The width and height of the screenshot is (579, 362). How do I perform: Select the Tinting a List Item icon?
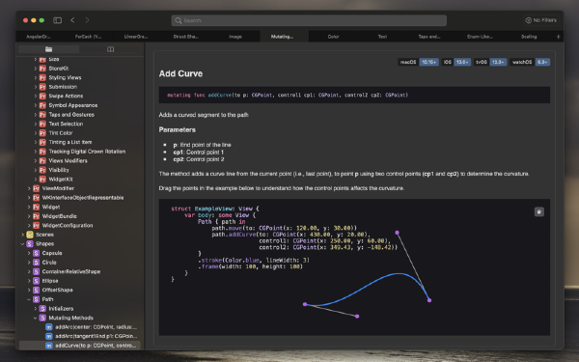(42, 142)
